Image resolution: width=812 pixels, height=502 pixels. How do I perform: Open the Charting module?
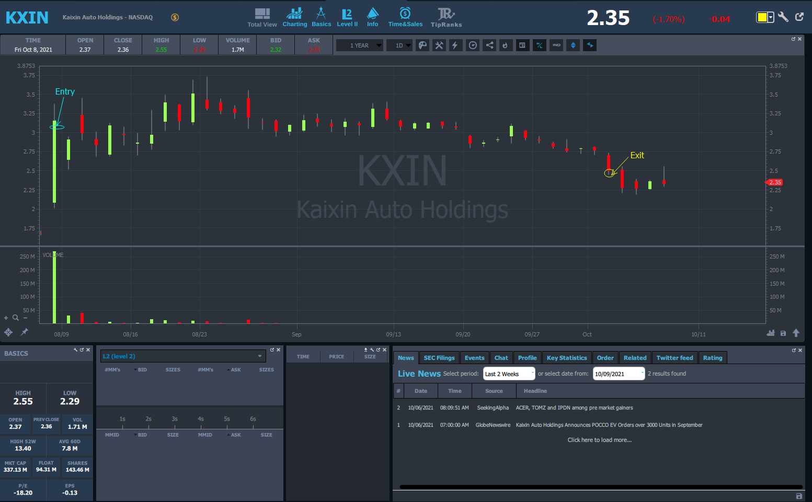pyautogui.click(x=295, y=17)
